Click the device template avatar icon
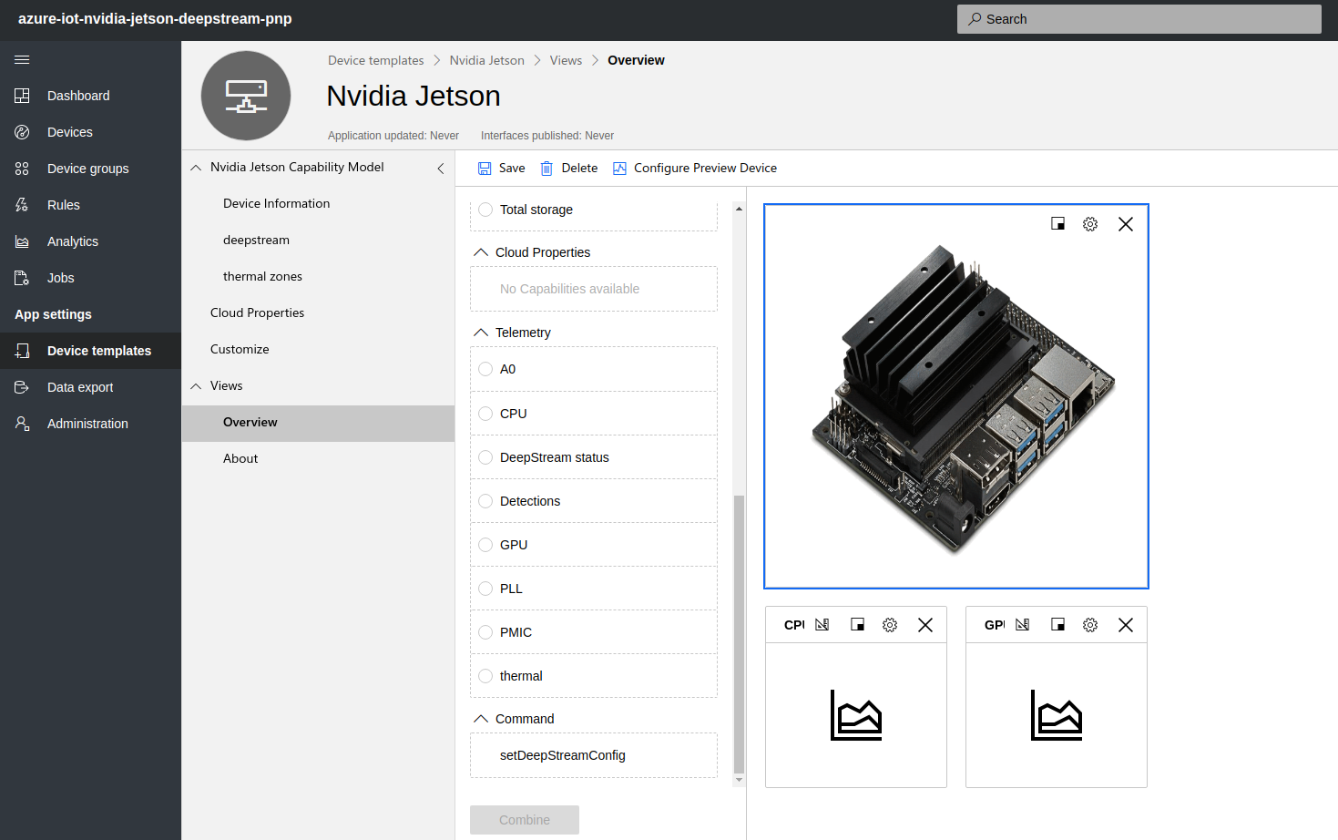Image resolution: width=1338 pixels, height=840 pixels. 246,96
